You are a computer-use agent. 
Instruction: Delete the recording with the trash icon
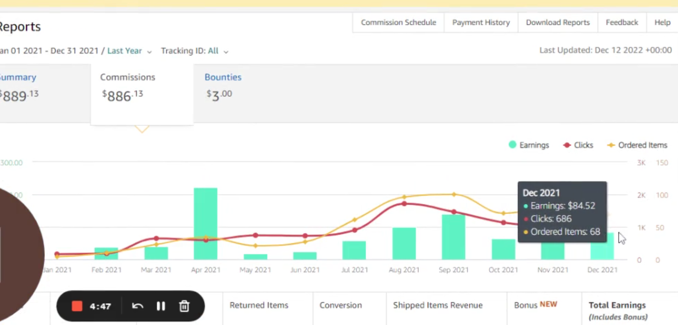click(184, 306)
